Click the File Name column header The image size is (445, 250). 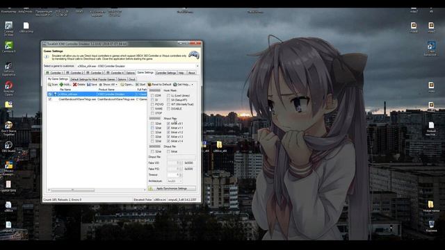tap(65, 90)
